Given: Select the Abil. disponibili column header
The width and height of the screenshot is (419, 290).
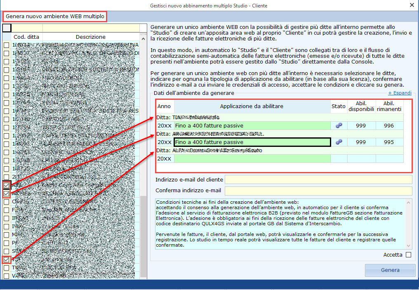Looking at the screenshot, I should [361, 106].
